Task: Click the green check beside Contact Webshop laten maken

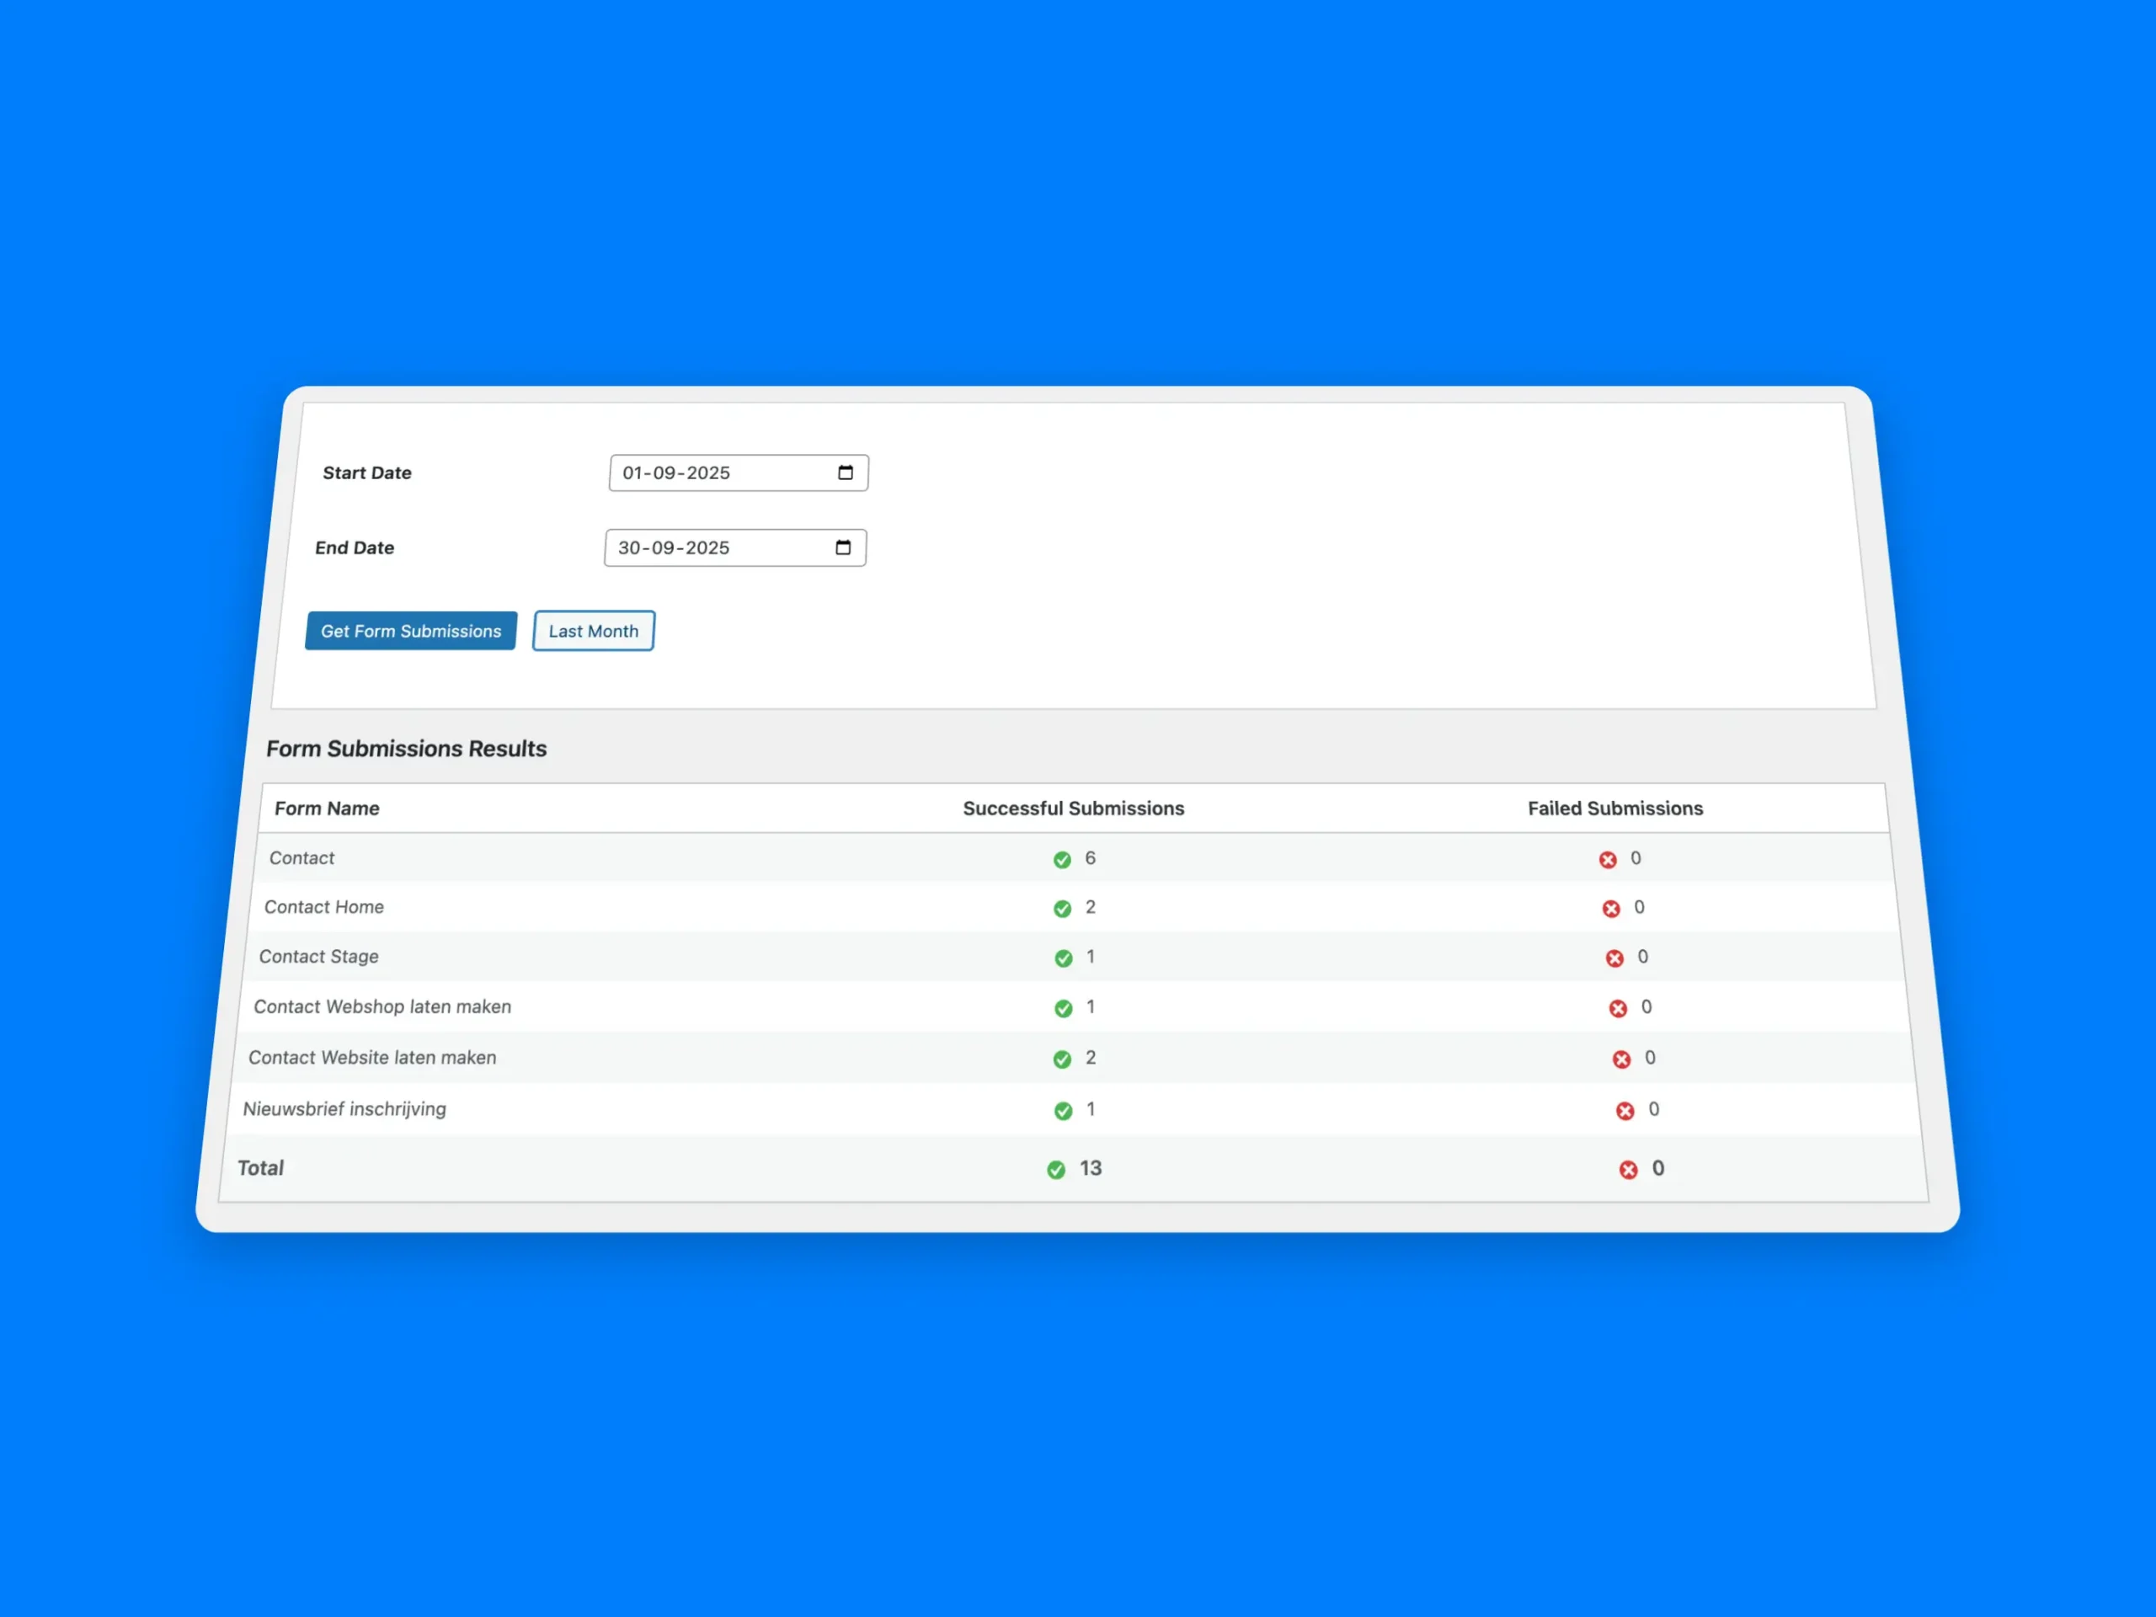Action: click(x=1064, y=1009)
